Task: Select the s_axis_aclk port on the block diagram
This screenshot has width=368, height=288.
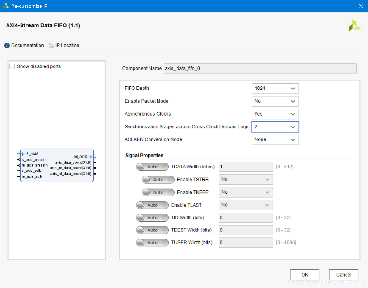Action: [31, 171]
